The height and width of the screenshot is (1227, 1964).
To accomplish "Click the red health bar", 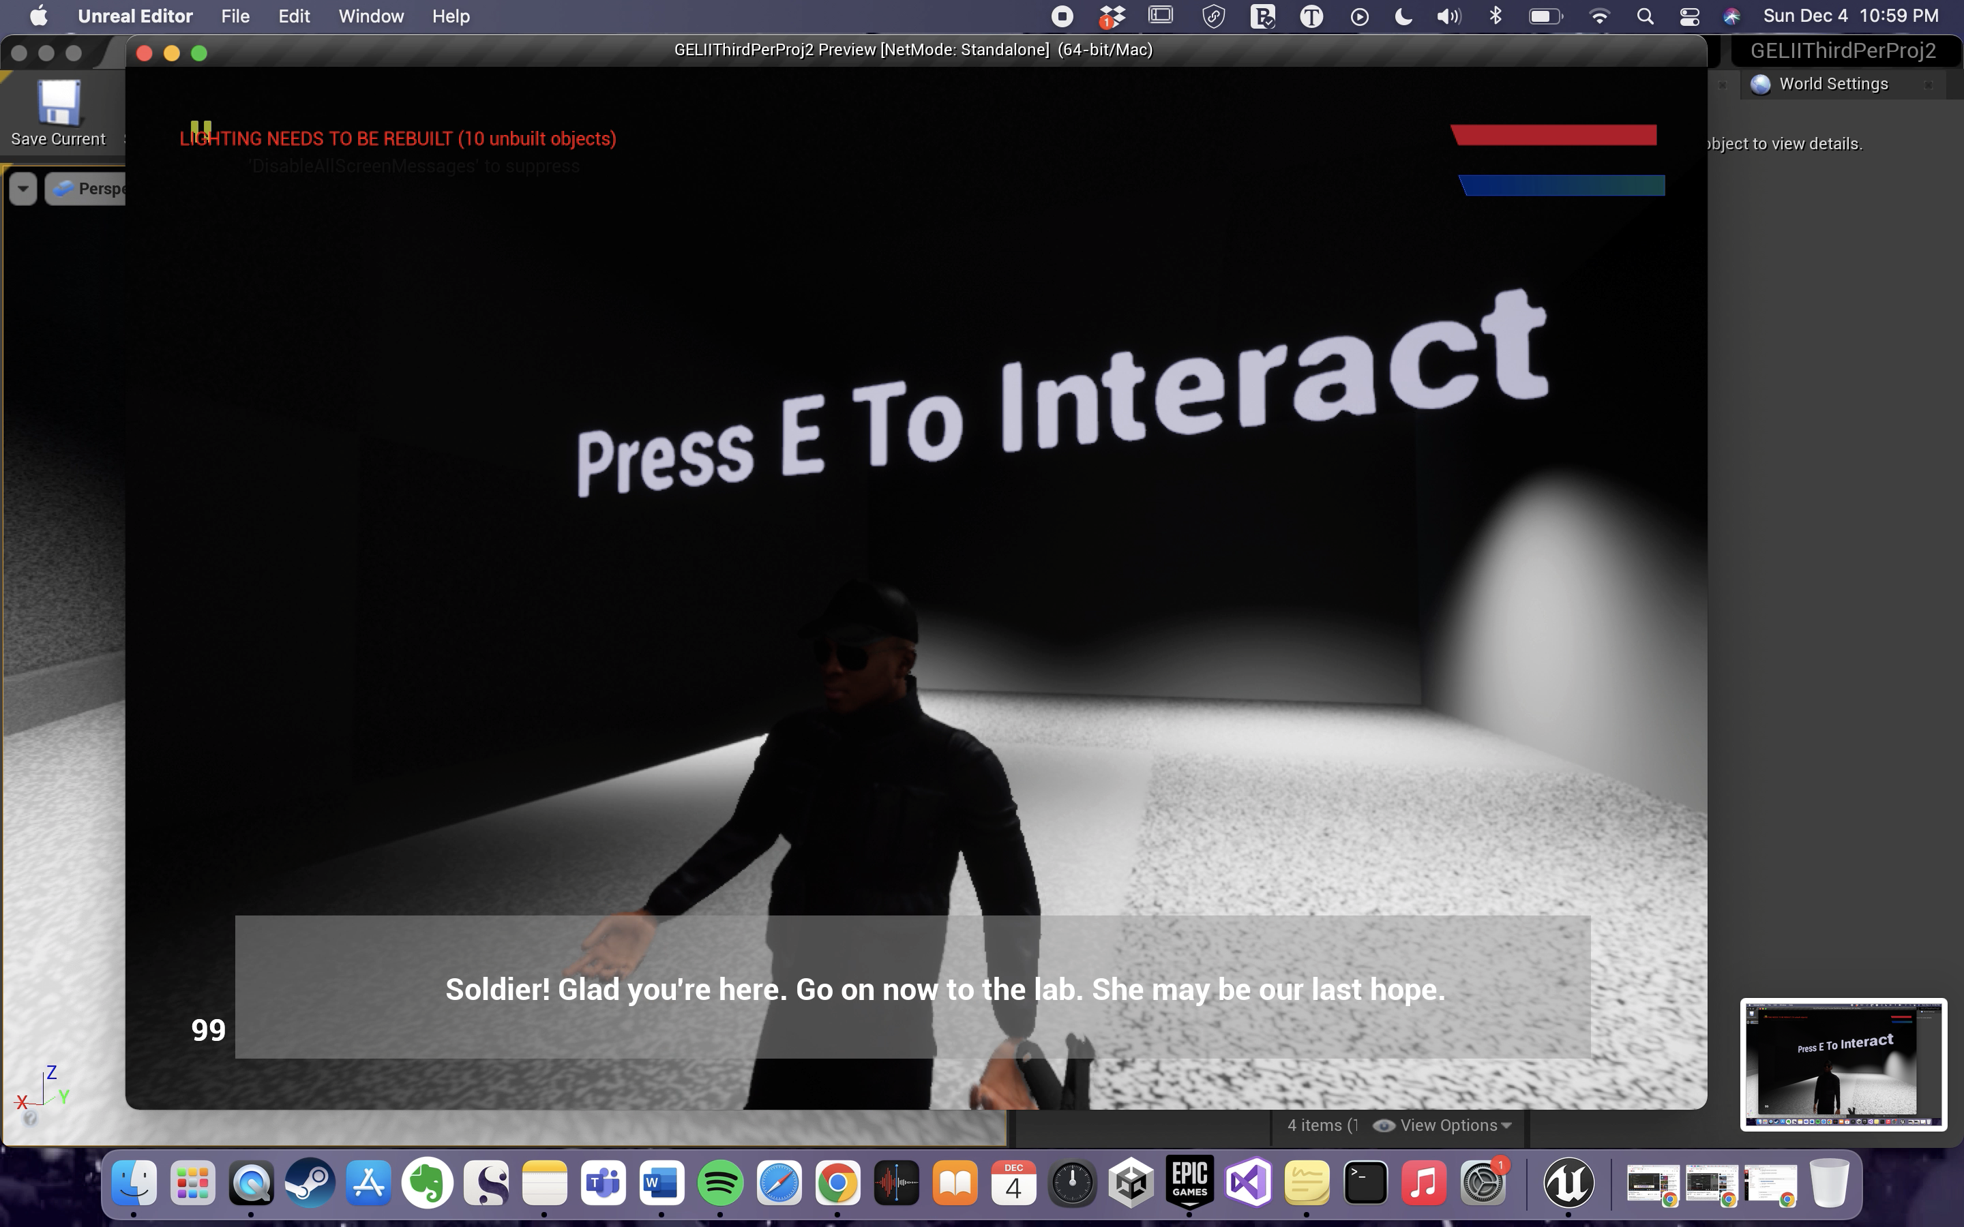I will coord(1553,135).
